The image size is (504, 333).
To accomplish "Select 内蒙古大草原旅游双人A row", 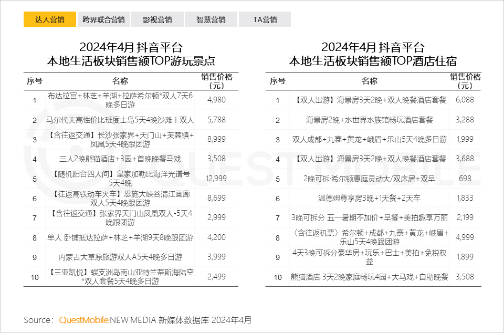I will click(x=120, y=257).
